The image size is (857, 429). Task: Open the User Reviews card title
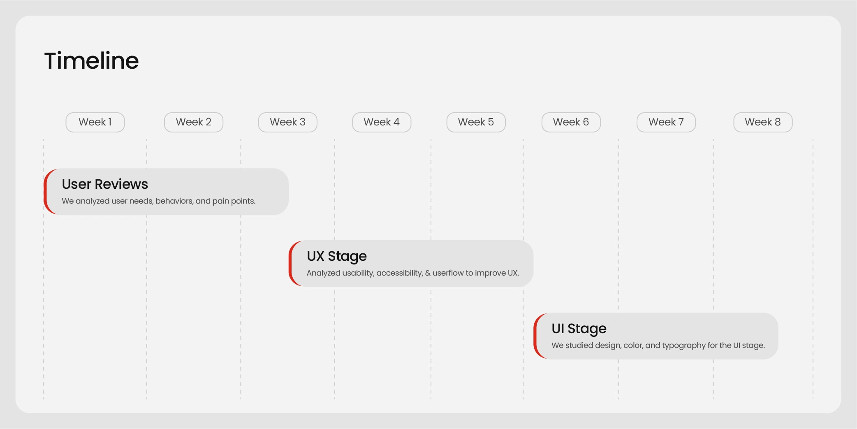click(105, 184)
